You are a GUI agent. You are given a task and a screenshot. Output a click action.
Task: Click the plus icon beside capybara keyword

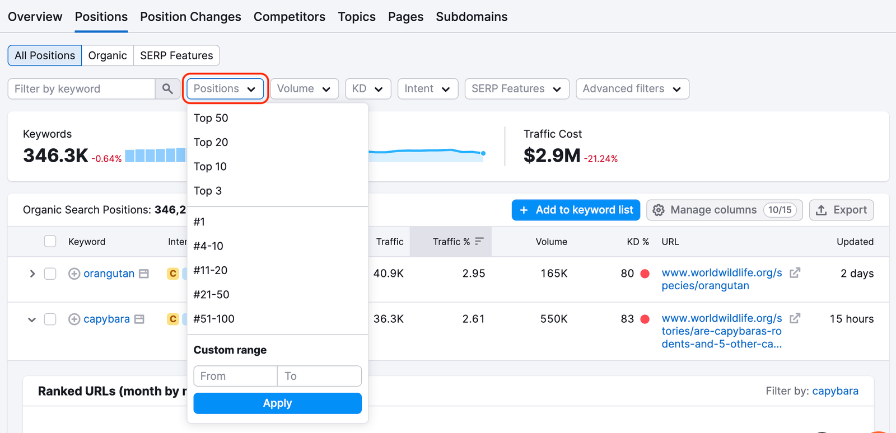pos(74,319)
